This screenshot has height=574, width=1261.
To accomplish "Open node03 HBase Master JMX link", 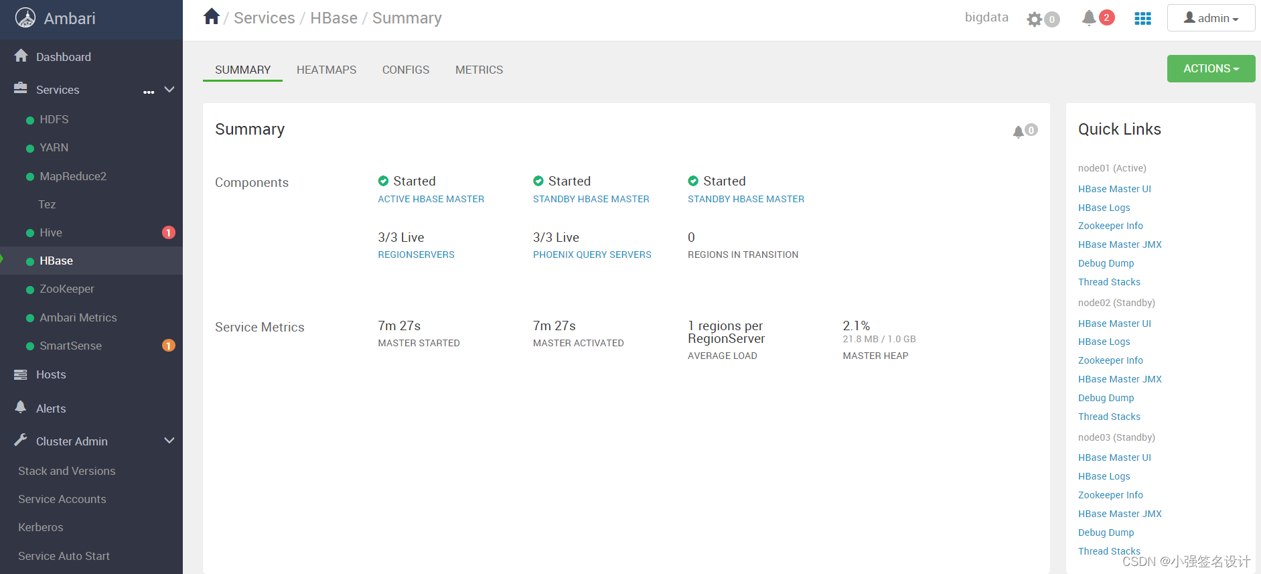I will pyautogui.click(x=1120, y=514).
